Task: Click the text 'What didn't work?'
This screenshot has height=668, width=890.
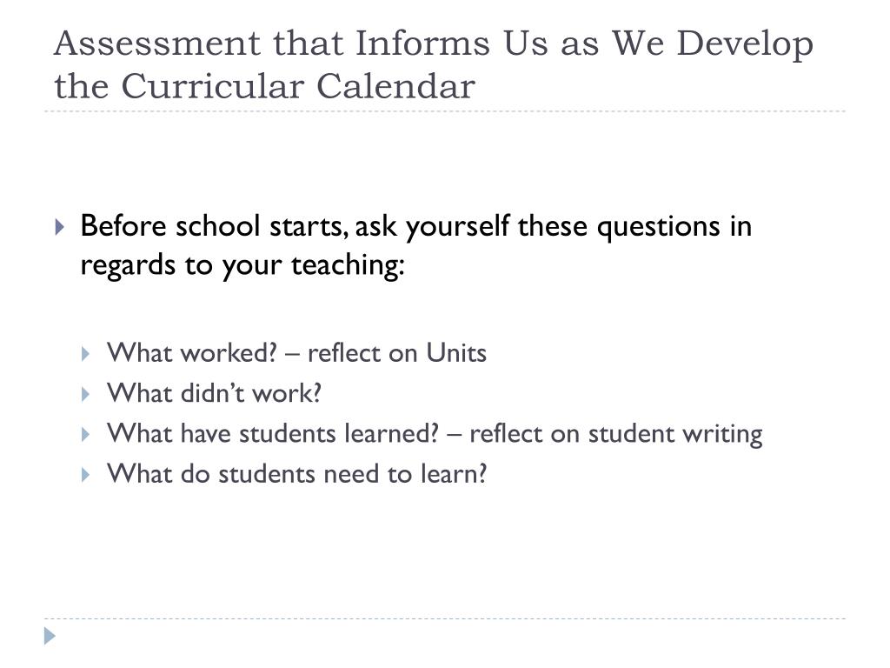Action: click(215, 393)
